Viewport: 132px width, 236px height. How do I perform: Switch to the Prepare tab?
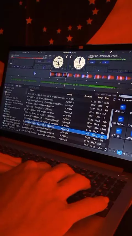pos(109,95)
